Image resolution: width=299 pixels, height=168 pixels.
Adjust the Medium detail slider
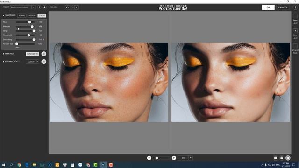coord(32,27)
